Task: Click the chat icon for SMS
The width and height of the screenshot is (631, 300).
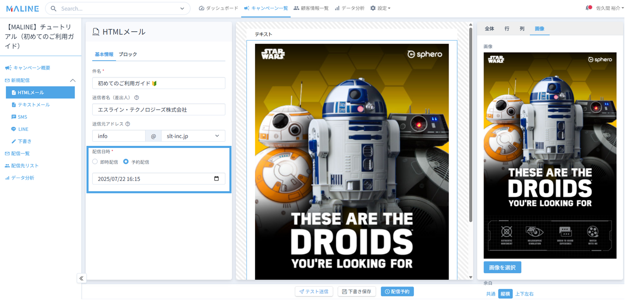Action: point(14,117)
